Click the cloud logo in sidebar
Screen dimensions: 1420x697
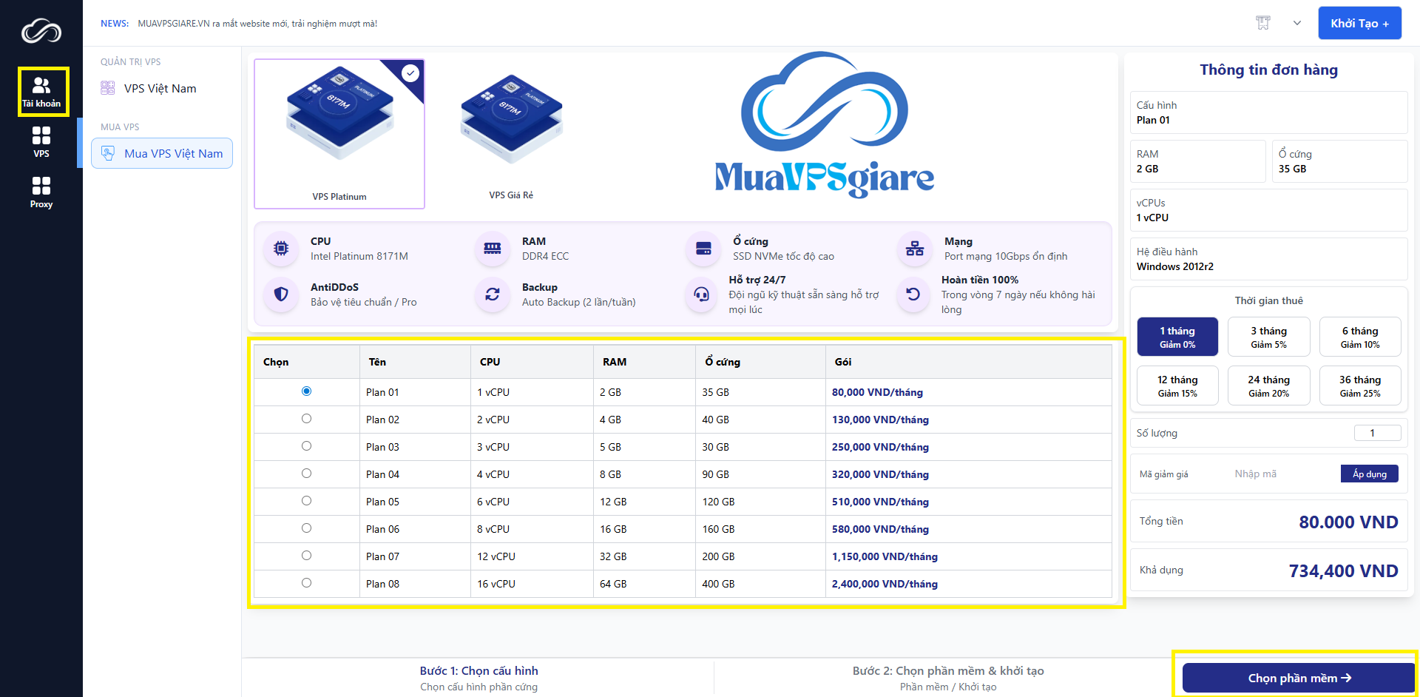pos(41,31)
